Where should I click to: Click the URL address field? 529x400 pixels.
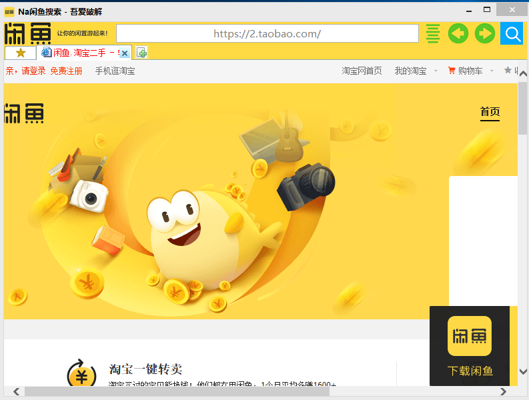coord(268,33)
